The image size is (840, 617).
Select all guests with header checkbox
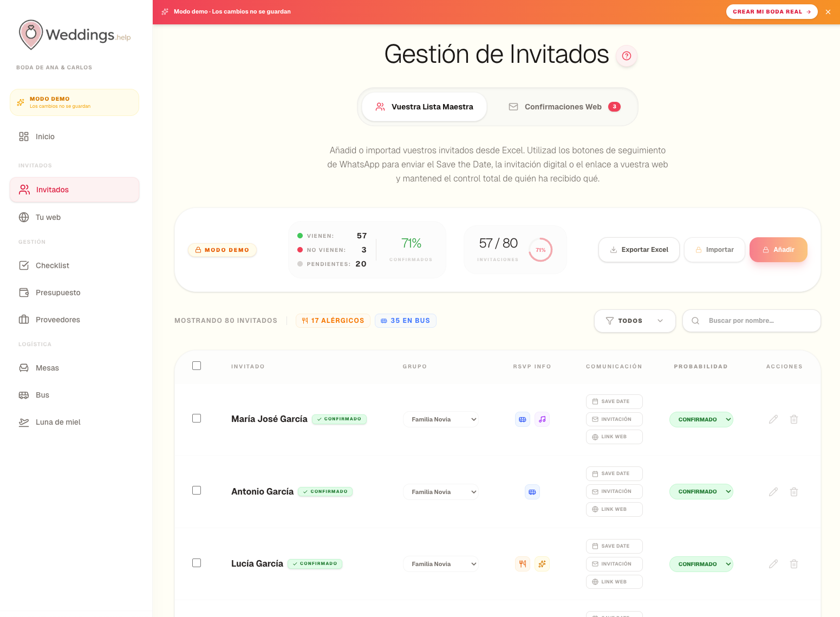tap(197, 366)
